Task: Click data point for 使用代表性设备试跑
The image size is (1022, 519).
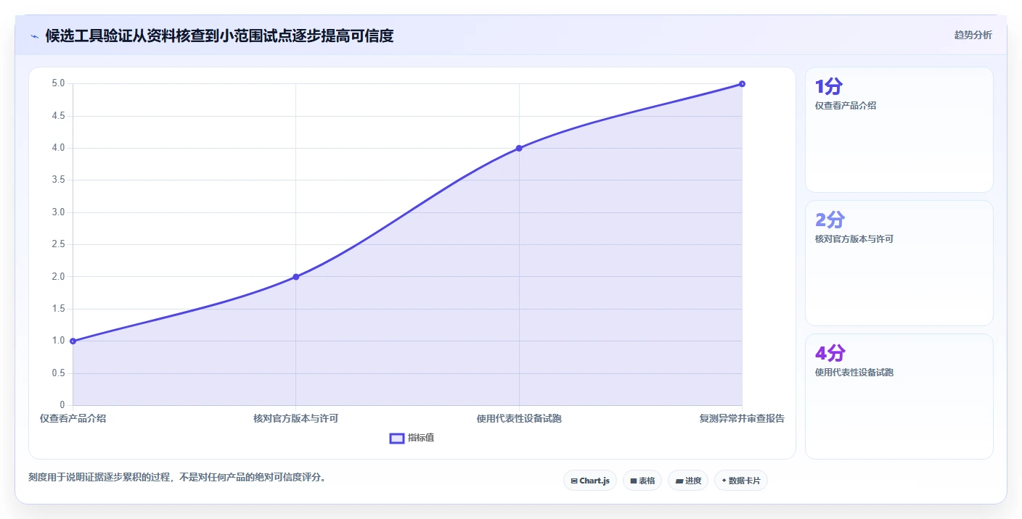Action: 519,148
